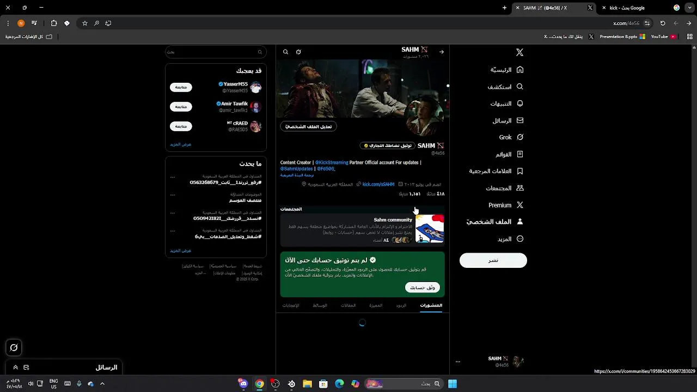Open Grok from the sidebar
This screenshot has width=697, height=392.
(x=511, y=137)
